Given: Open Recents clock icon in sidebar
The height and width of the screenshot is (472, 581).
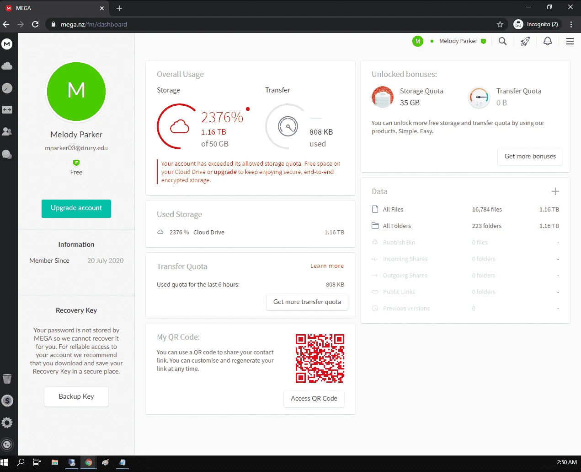Looking at the screenshot, I should pos(7,88).
